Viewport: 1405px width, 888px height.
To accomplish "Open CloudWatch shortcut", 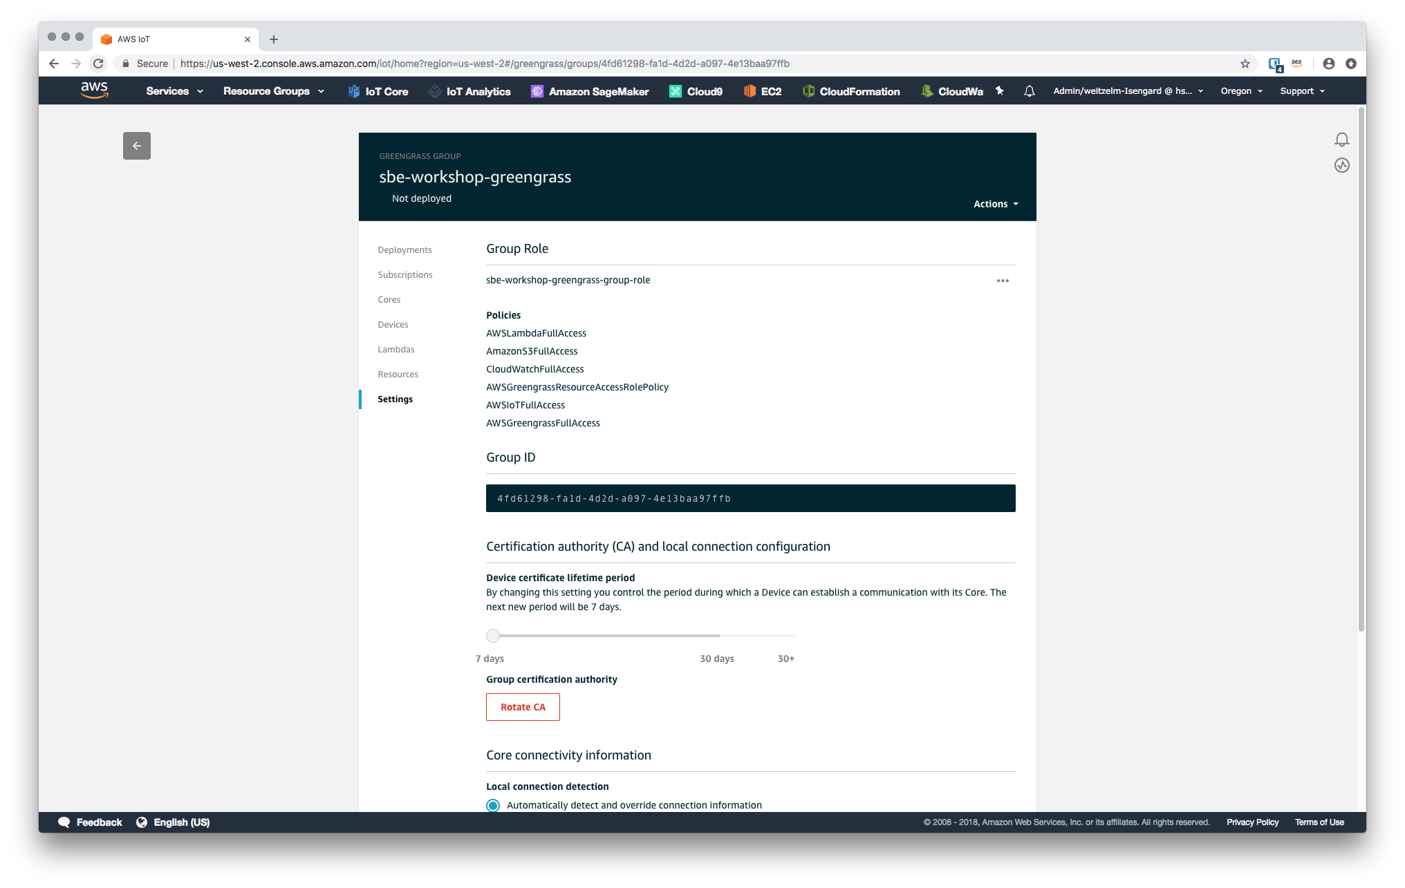I will point(952,91).
